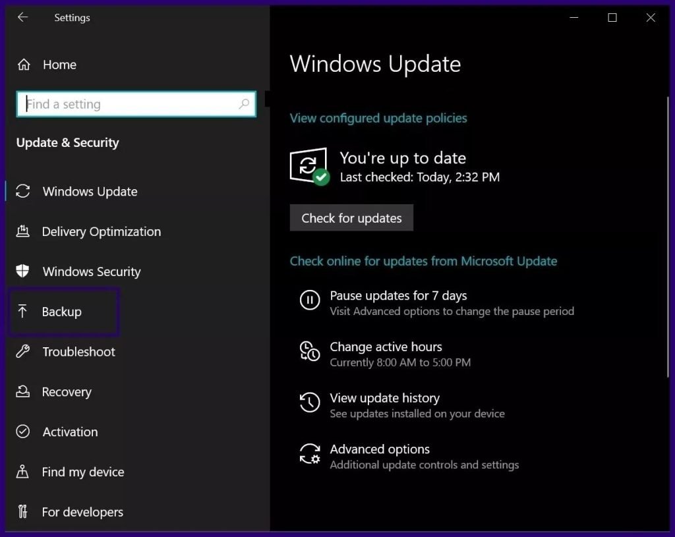This screenshot has height=537, width=675.
Task: Click the Home house icon
Action: click(x=24, y=65)
